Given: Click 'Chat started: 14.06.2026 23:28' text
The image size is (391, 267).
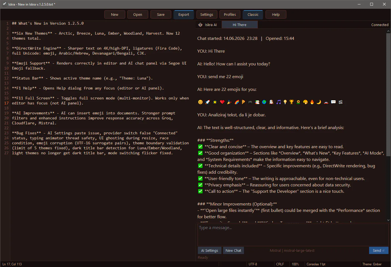Looking at the screenshot, I should click(227, 38).
